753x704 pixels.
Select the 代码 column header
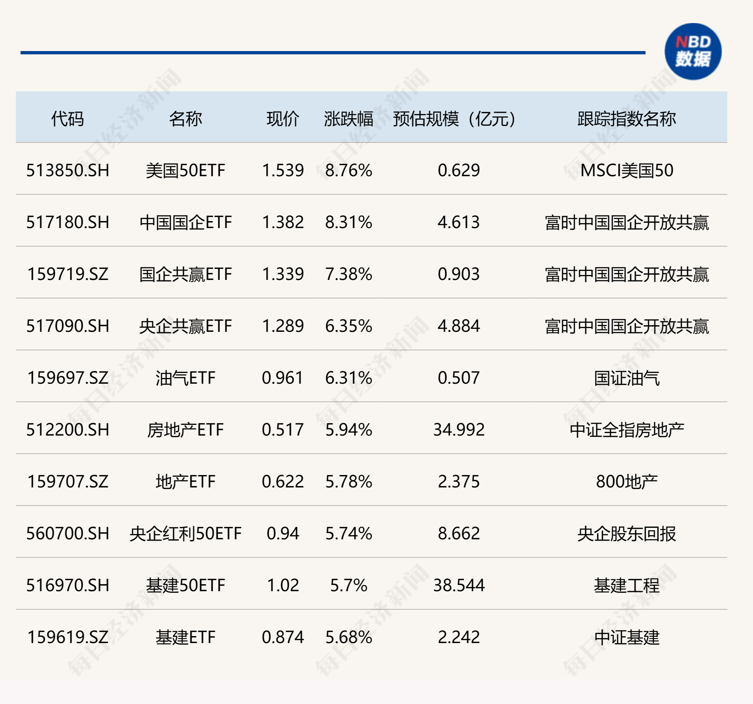67,119
